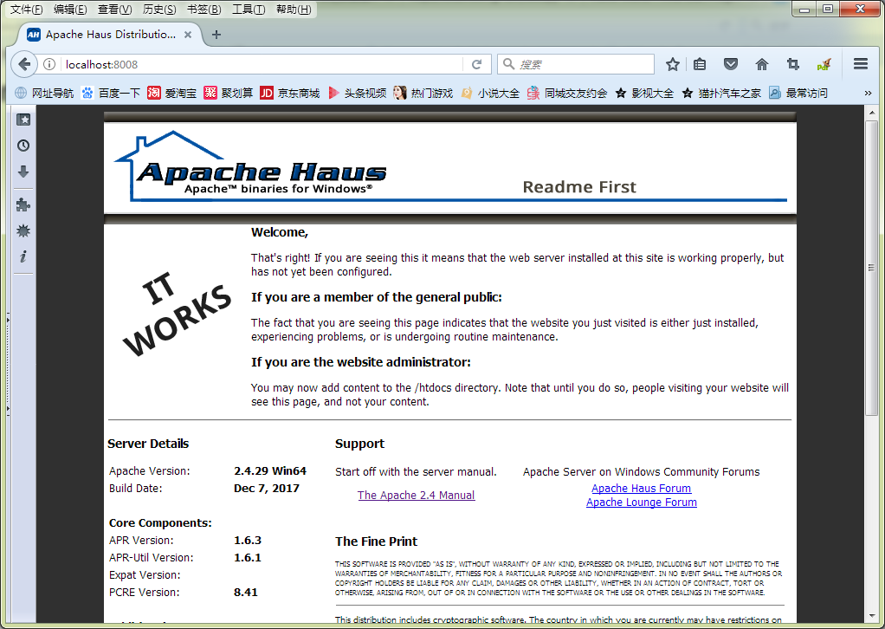Viewport: 885px width, 629px height.
Task: Open the 帮助(H) menu
Action: (294, 9)
